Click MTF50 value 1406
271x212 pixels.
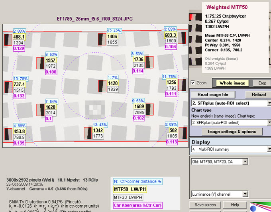coord(112,36)
